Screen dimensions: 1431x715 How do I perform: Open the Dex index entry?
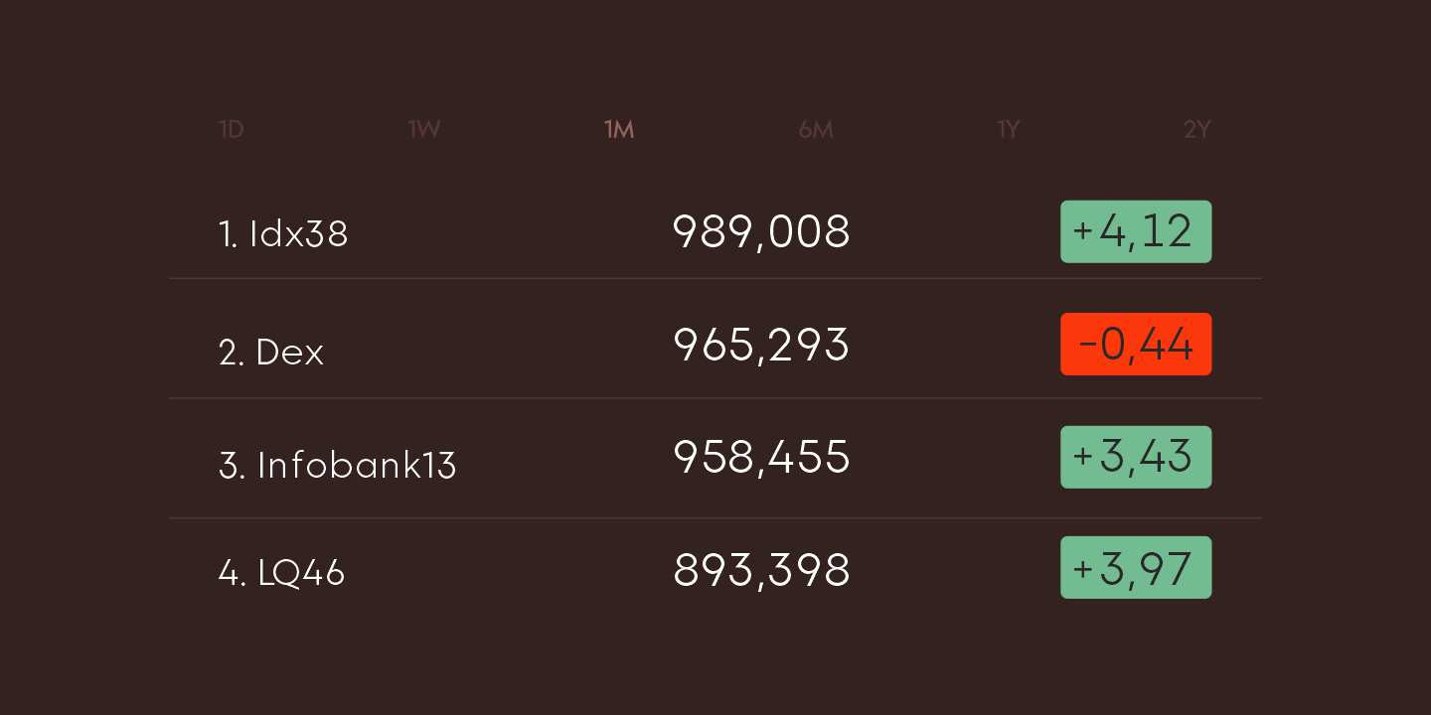point(271,353)
